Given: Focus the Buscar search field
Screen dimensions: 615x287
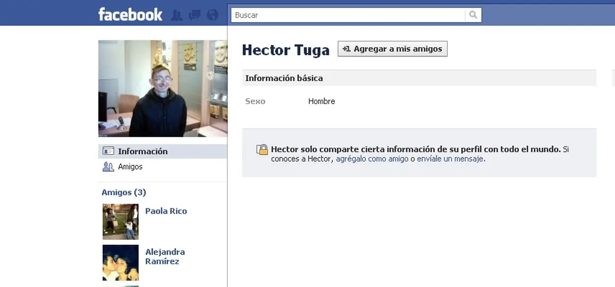Looking at the screenshot, I should click(x=348, y=15).
